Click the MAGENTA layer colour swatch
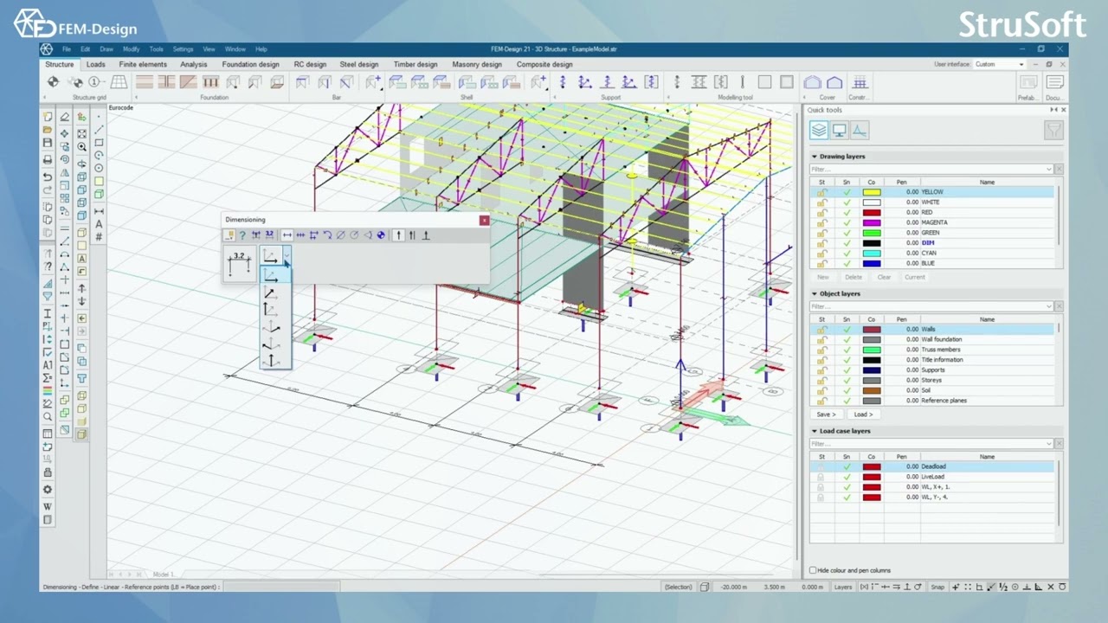The height and width of the screenshot is (623, 1108). [x=872, y=222]
